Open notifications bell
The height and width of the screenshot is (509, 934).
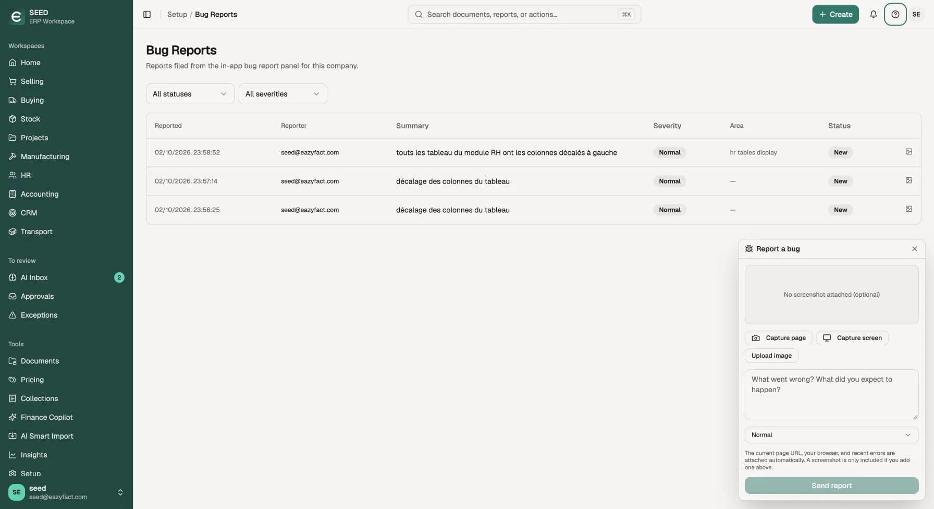[x=874, y=15]
